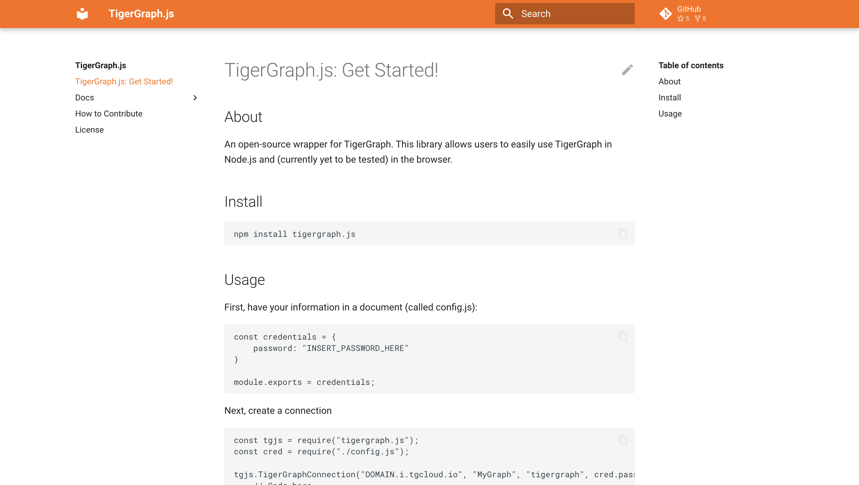859x485 pixels.
Task: Open the Docs navigation item
Action: coord(85,98)
